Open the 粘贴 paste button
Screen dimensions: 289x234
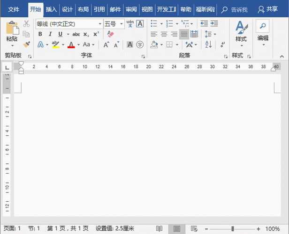point(12,34)
